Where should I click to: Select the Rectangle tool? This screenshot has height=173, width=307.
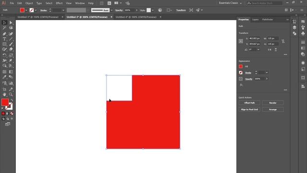[x=4, y=44]
